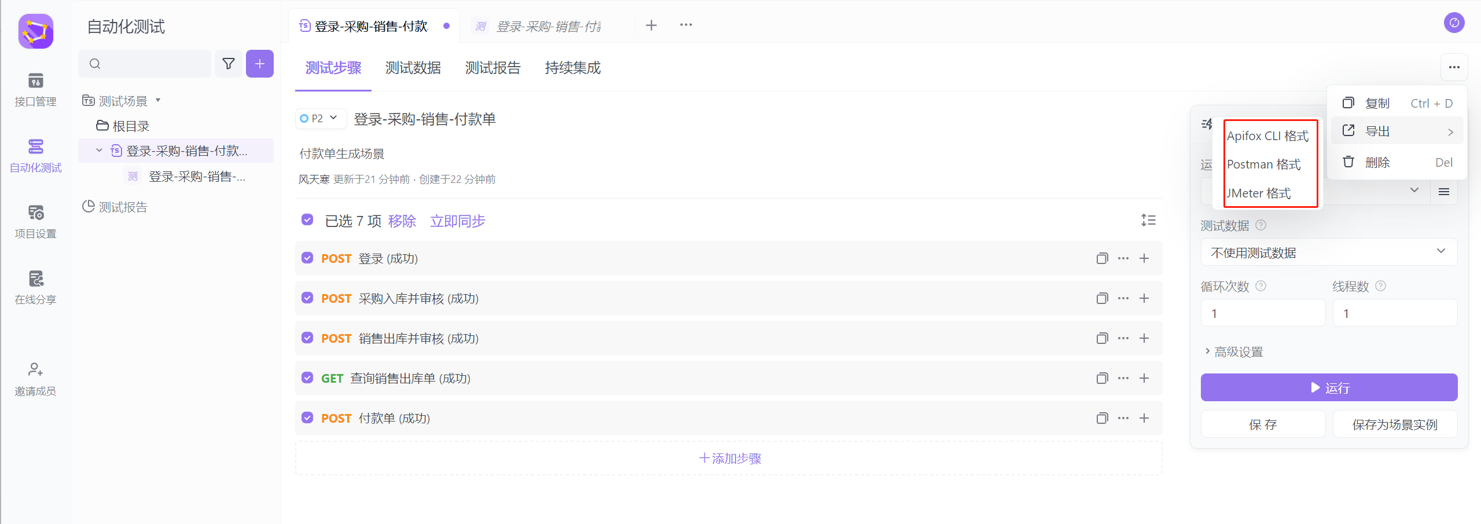Uncheck the 采购入库并审核 step checkbox
The image size is (1481, 524).
click(307, 298)
